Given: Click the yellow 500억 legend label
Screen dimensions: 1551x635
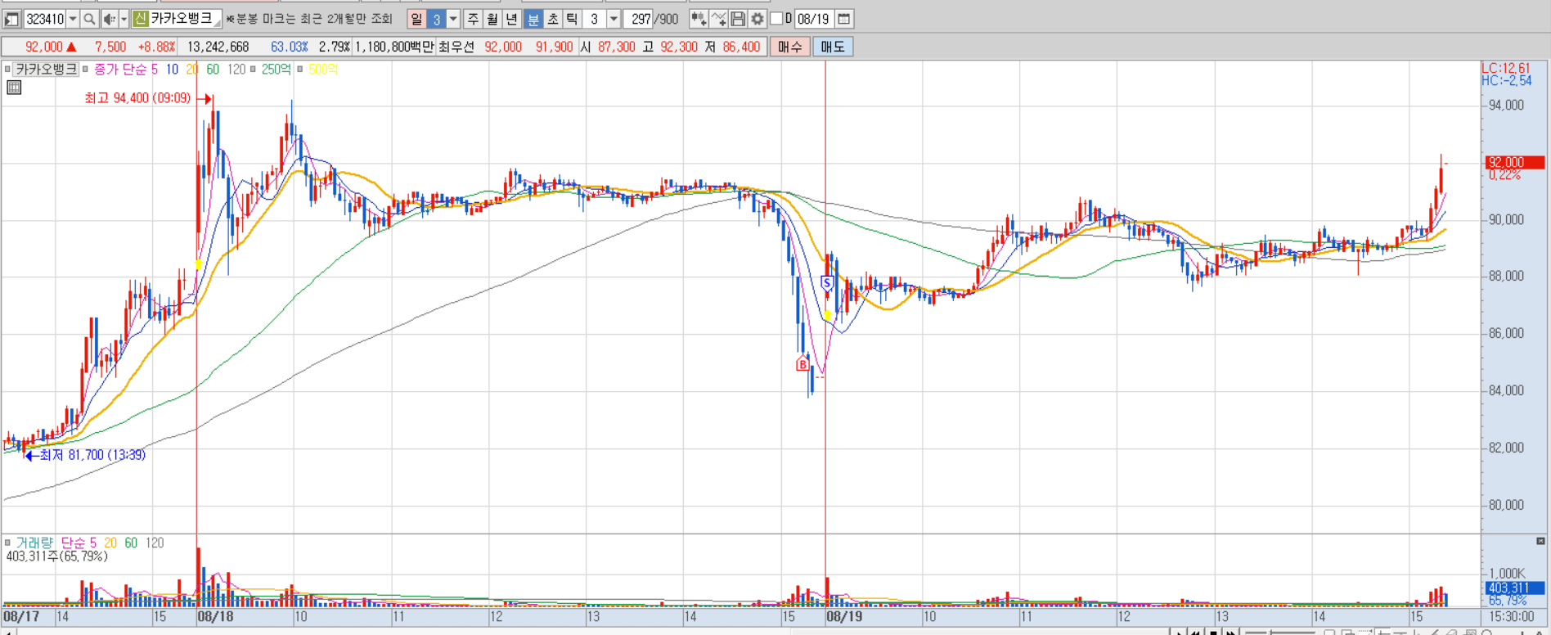Looking at the screenshot, I should pyautogui.click(x=323, y=70).
